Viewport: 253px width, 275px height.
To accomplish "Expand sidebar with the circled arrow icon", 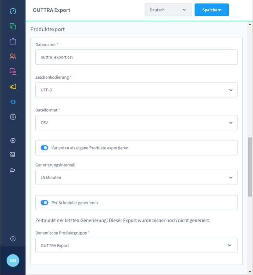I will [x=13, y=239].
